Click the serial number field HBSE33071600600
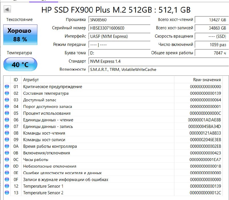The image size is (229, 200). coord(119,28)
